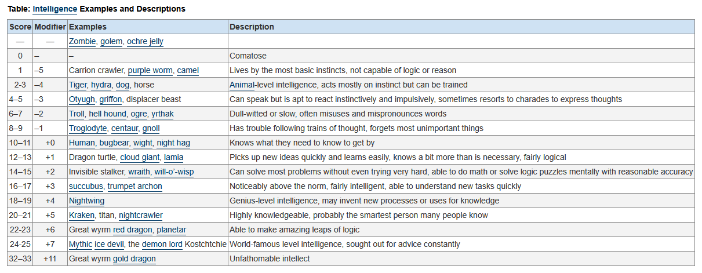Follow the planetar link
Screen dimensions: 702x273
[x=172, y=230]
